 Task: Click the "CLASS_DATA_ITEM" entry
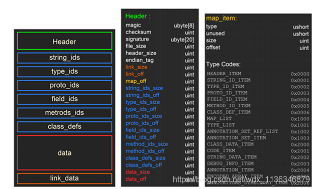230,144
